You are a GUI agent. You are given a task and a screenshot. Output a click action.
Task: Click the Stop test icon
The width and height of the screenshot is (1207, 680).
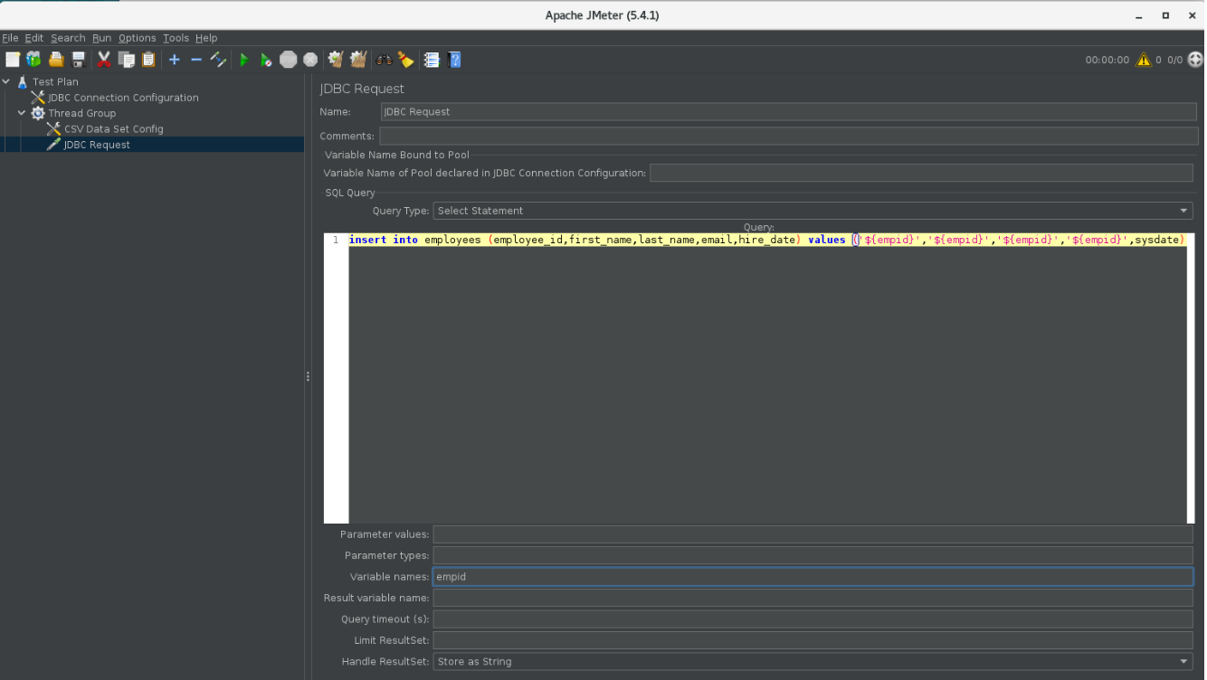tap(288, 60)
